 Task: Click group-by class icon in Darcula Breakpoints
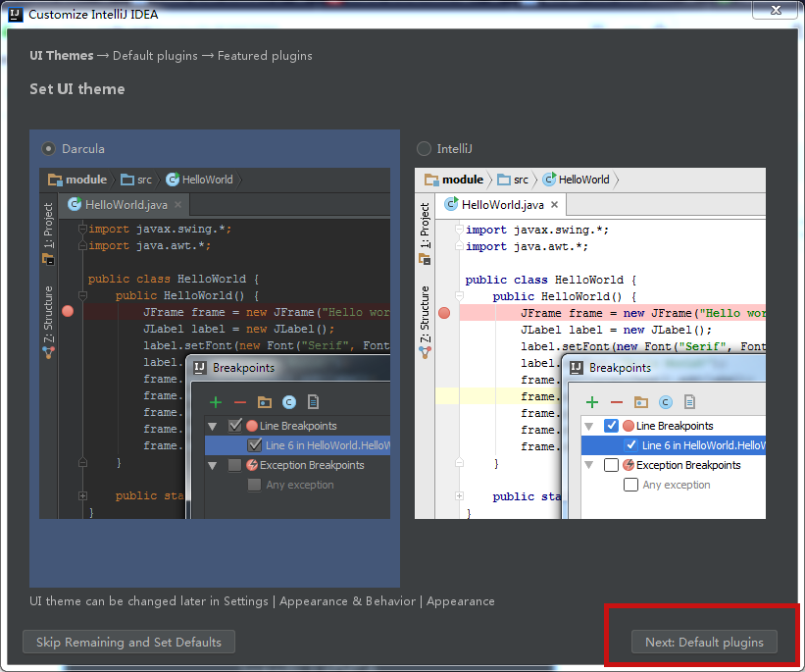(x=289, y=402)
